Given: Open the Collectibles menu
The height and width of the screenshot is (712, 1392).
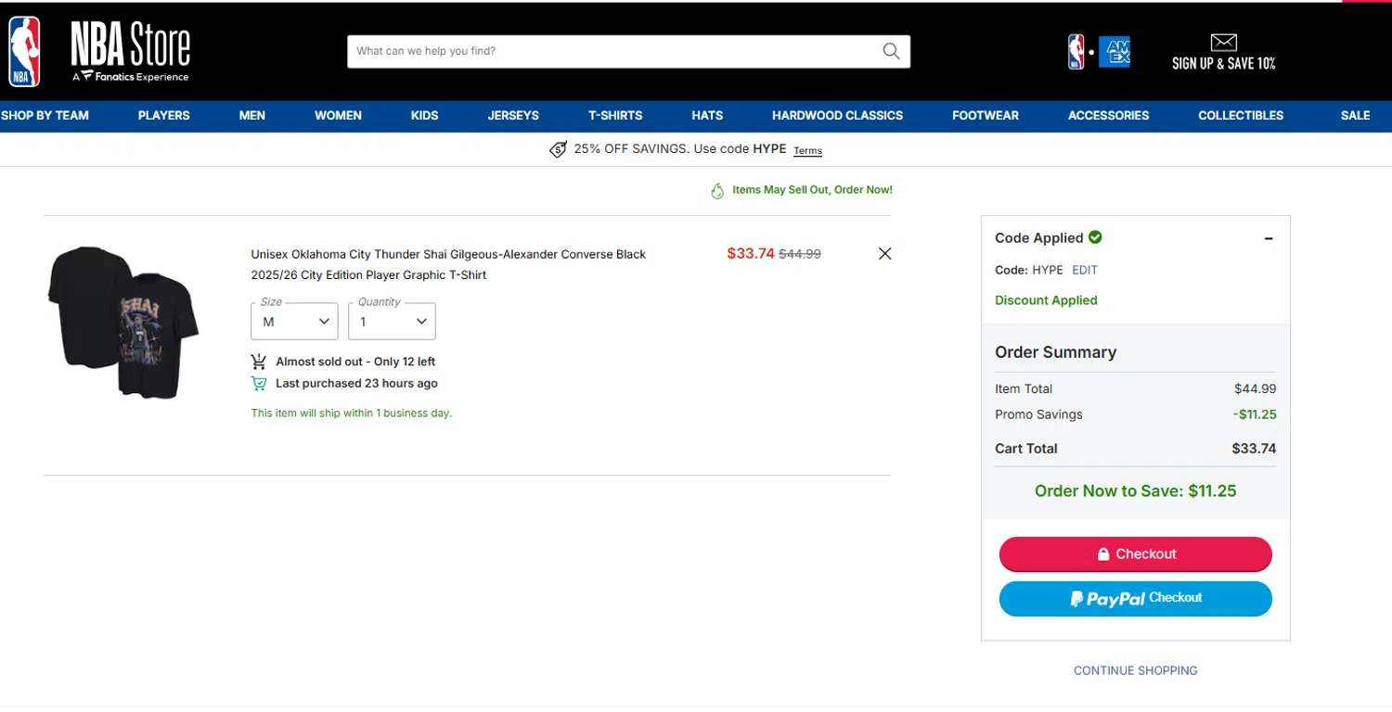Looking at the screenshot, I should [x=1241, y=116].
